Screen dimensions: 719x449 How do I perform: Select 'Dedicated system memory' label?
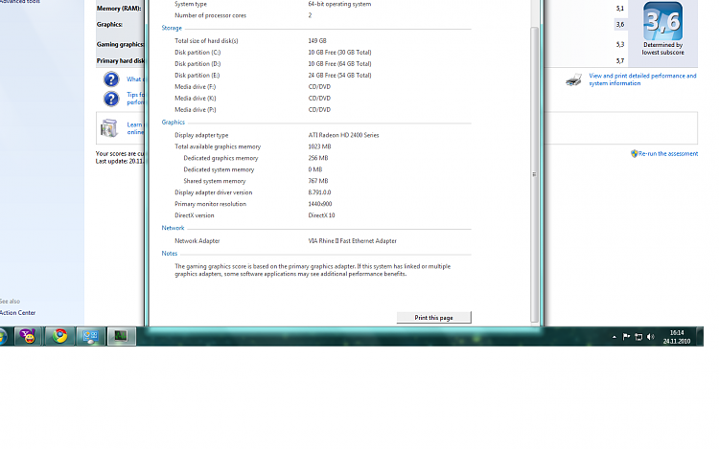[219, 169]
